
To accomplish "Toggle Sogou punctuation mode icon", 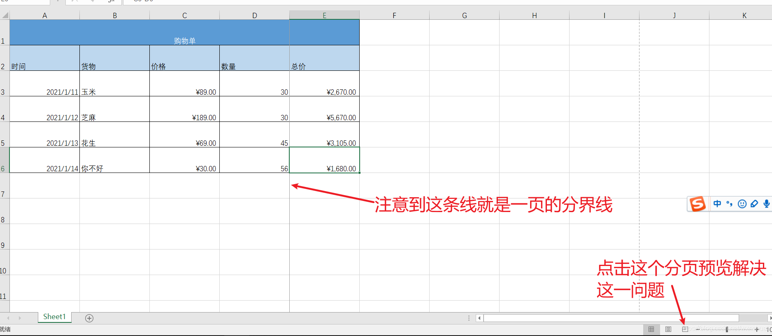I will [730, 204].
